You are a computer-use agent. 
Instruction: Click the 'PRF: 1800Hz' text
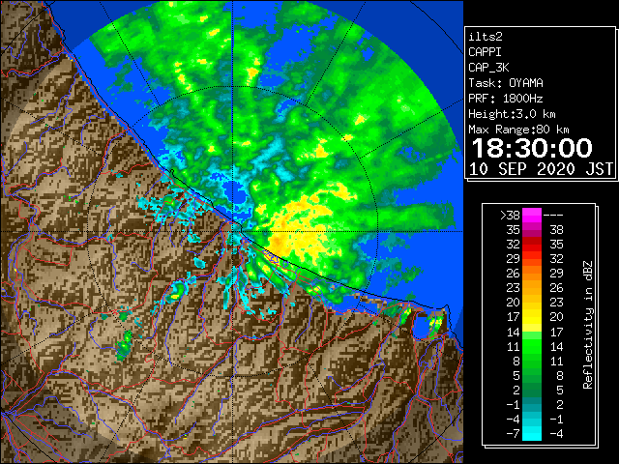[x=506, y=99]
